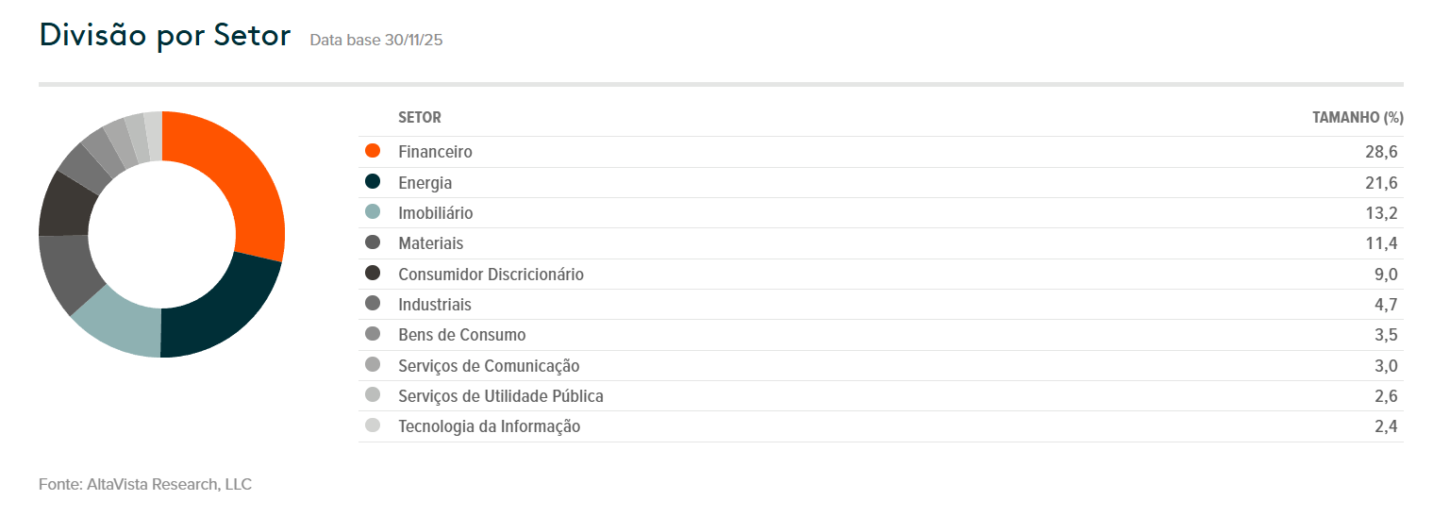Click the dark teal Energia legend dot
Image resolution: width=1450 pixels, height=517 pixels.
[x=373, y=182]
